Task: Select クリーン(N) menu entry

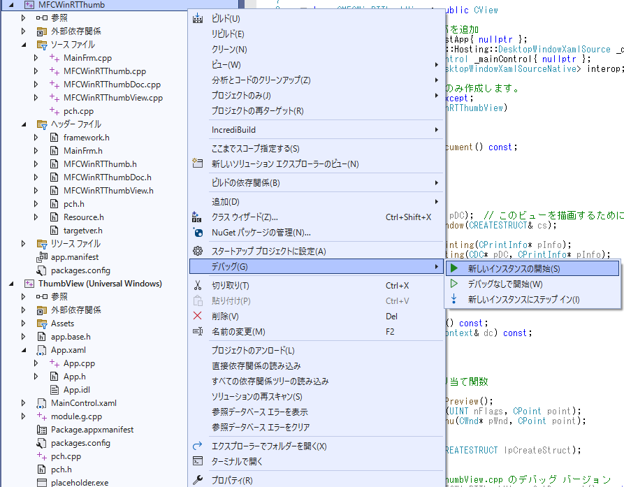Action: pyautogui.click(x=317, y=50)
